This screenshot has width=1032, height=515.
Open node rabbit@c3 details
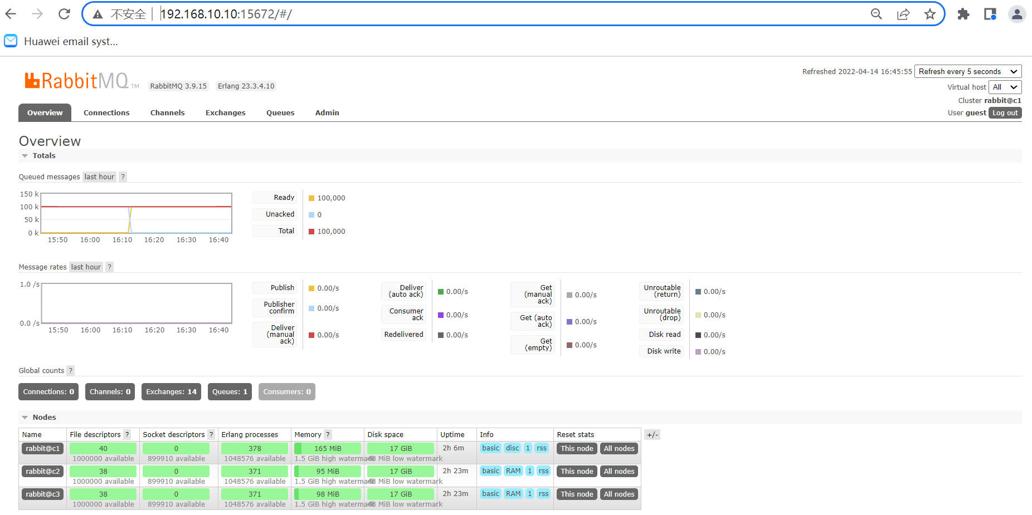point(43,494)
